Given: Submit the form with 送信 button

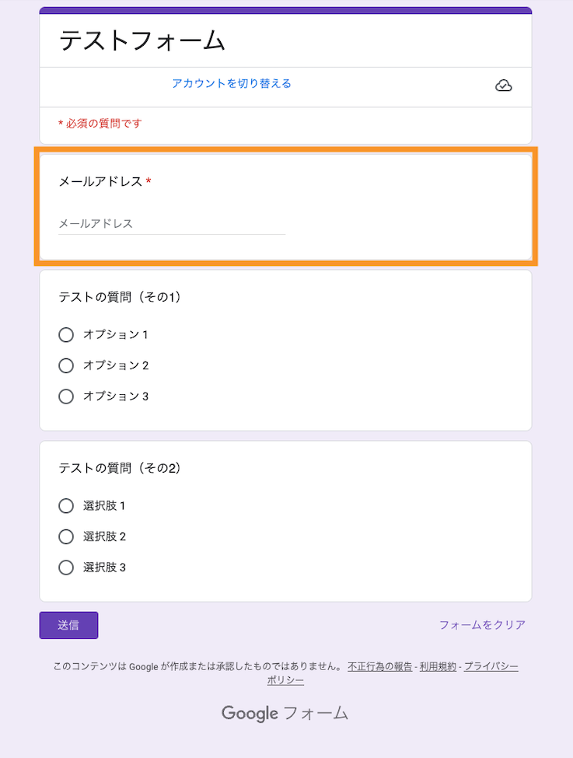Looking at the screenshot, I should 68,625.
